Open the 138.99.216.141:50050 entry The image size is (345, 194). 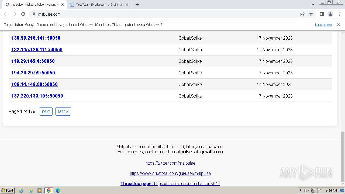pyautogui.click(x=36, y=38)
